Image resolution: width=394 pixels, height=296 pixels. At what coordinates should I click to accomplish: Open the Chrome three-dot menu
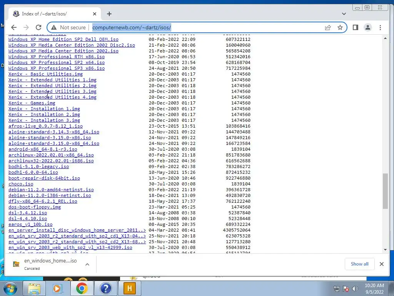pos(380,27)
